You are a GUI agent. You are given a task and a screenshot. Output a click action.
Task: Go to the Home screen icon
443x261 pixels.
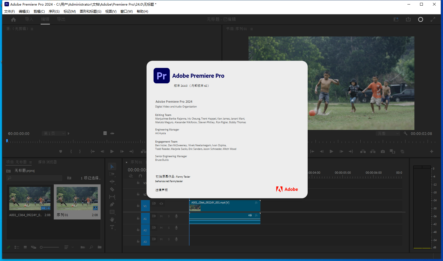(x=13, y=19)
